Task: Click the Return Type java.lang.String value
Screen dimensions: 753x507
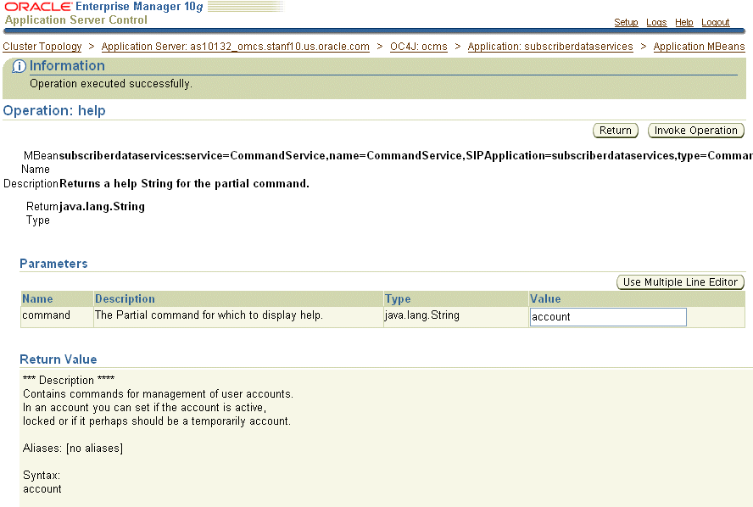Action: click(102, 207)
